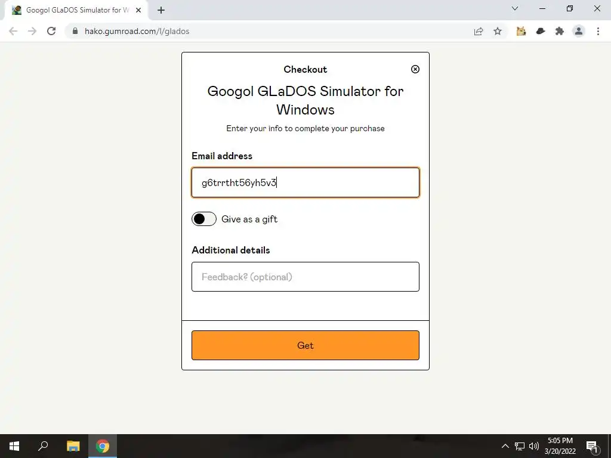Click the doge extension icon
The image size is (611, 458).
pos(521,31)
